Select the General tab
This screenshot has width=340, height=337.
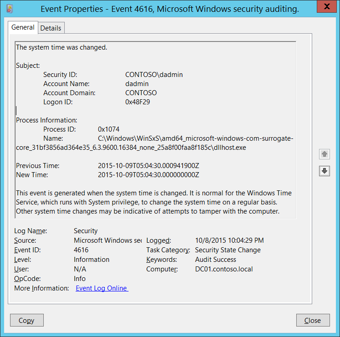(23, 27)
